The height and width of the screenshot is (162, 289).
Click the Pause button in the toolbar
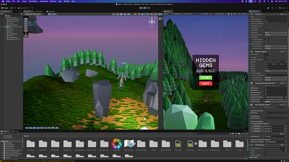[144, 7]
